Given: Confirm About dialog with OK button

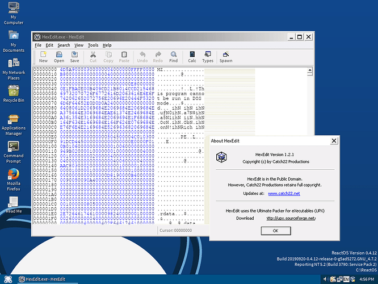Looking at the screenshot, I should point(276,231).
